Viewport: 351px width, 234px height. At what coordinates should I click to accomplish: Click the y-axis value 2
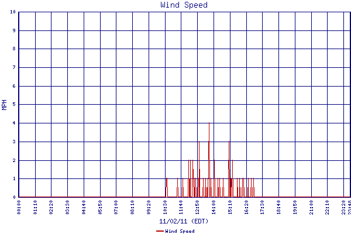pos(14,160)
